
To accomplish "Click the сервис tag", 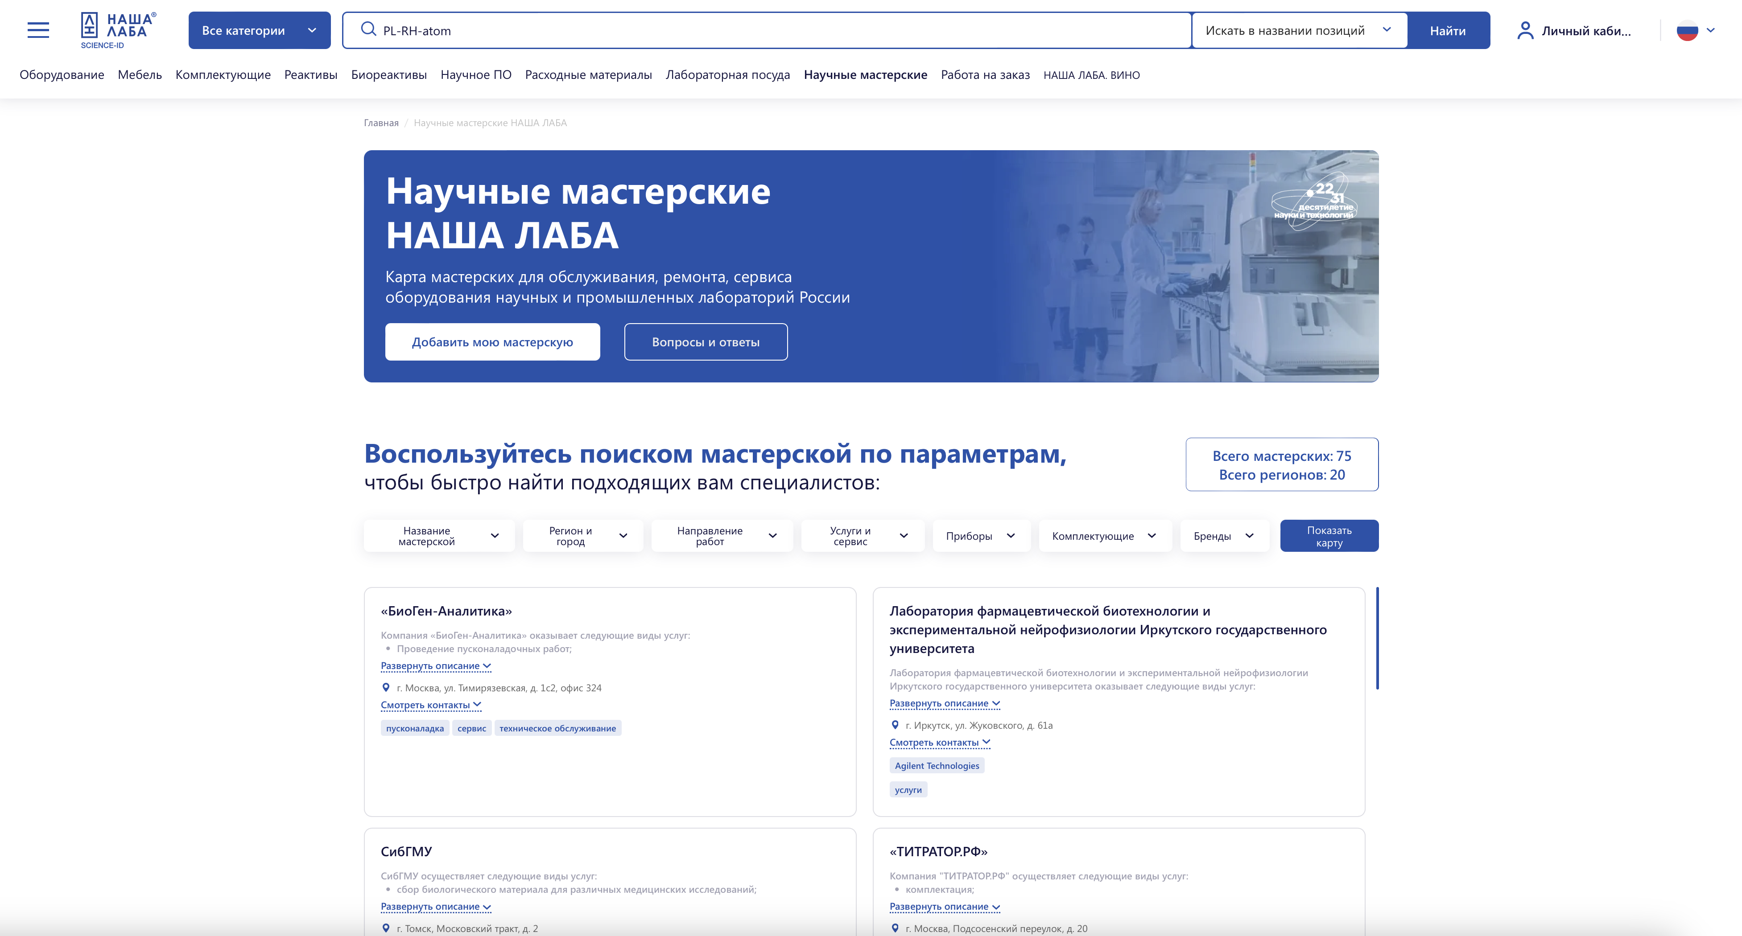I will pyautogui.click(x=471, y=728).
